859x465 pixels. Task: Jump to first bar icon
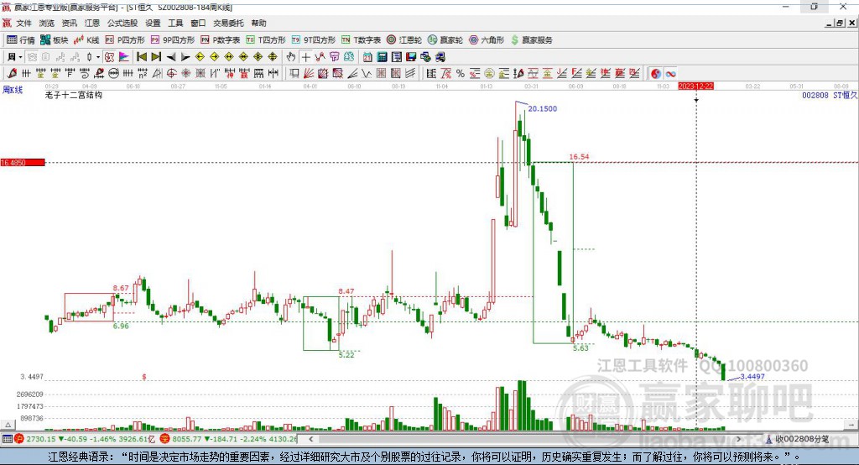click(141, 57)
